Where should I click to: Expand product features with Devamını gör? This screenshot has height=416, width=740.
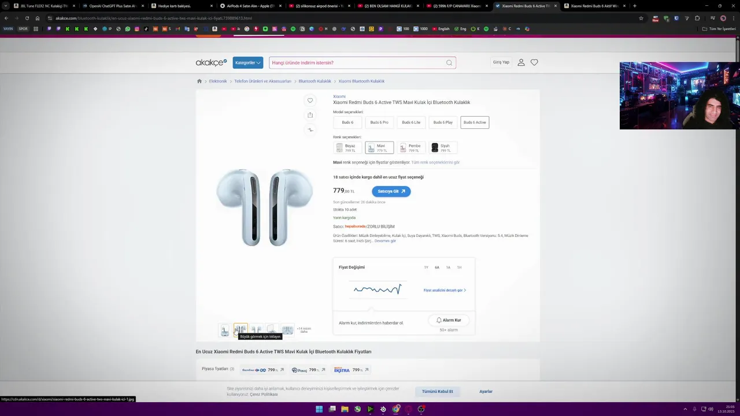(x=385, y=241)
